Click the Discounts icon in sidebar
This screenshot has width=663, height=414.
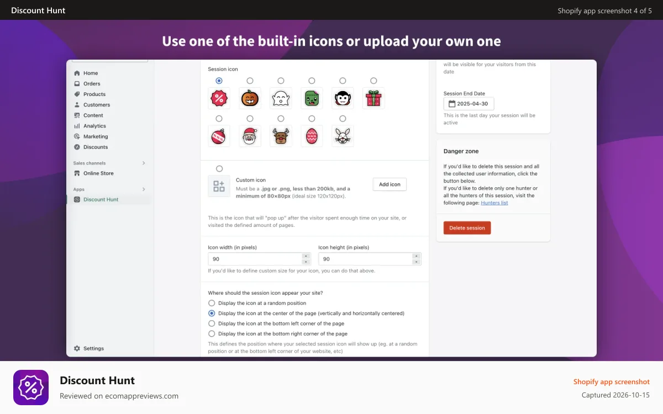tap(77, 147)
